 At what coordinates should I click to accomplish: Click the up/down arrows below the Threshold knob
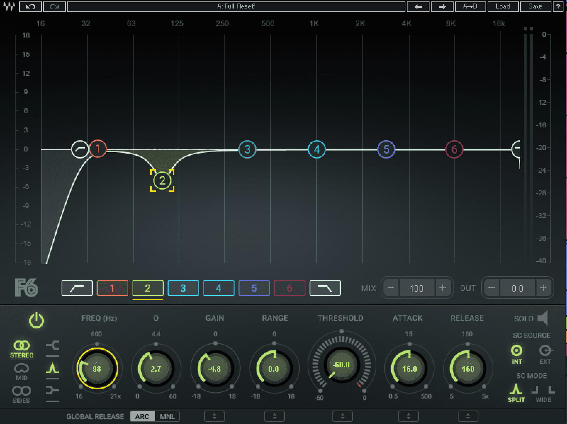(x=342, y=416)
